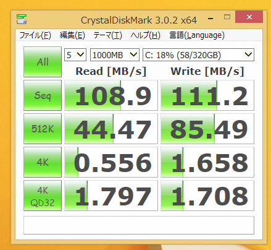Minimize the CrystalDiskMark window
Screen dimensions: 271x250
(211, 18)
